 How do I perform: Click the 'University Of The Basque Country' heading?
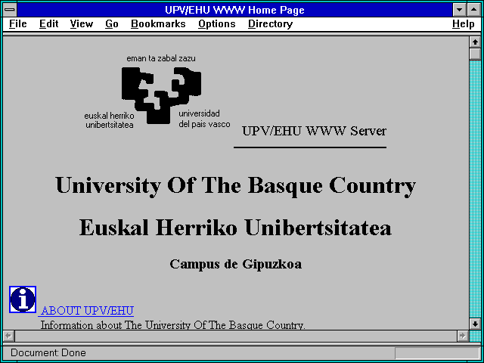click(235, 186)
